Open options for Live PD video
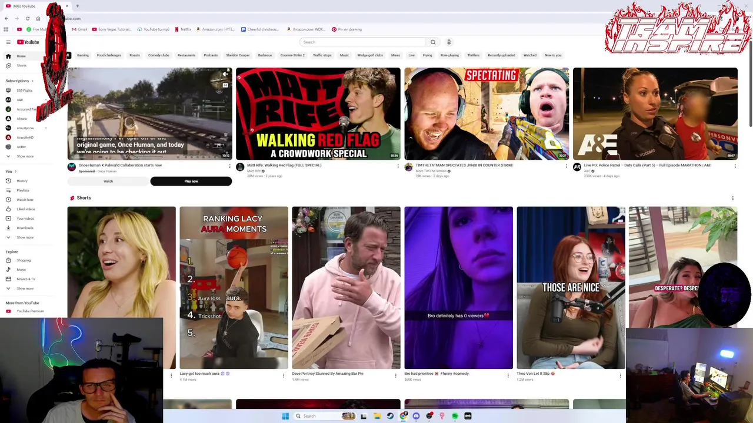753x423 pixels. pos(735,166)
